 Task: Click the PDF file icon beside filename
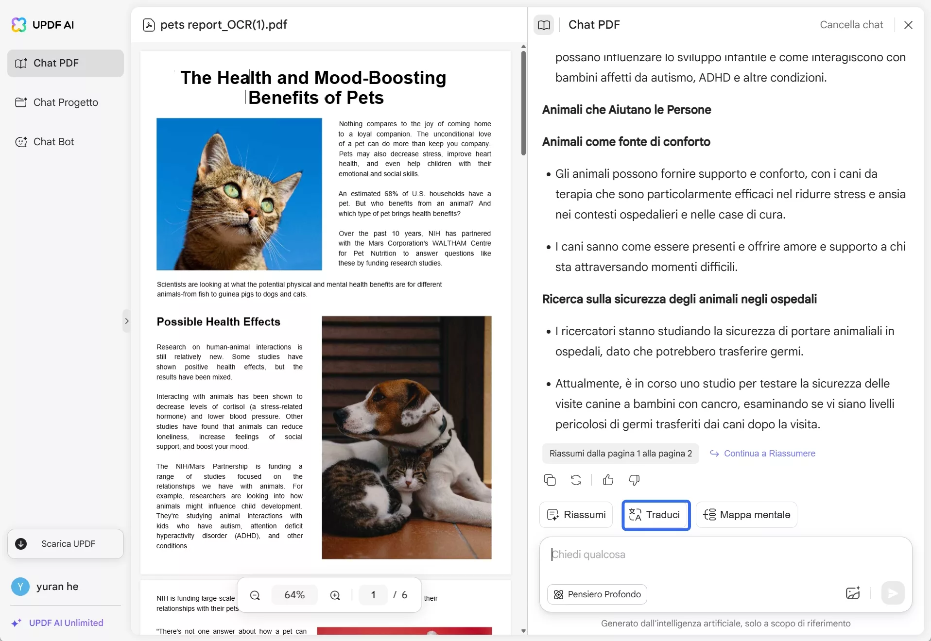click(x=149, y=25)
